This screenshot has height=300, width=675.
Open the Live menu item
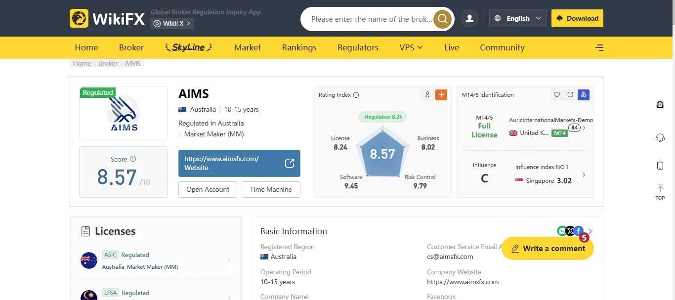click(x=452, y=47)
